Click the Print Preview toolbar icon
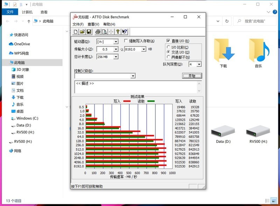This screenshot has height=206, width=280. coord(104,32)
